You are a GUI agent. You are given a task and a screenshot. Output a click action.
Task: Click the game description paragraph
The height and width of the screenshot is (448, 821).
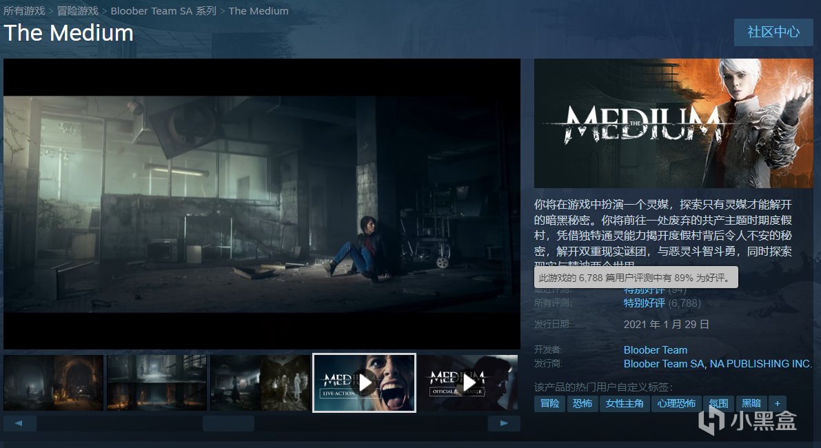663,232
